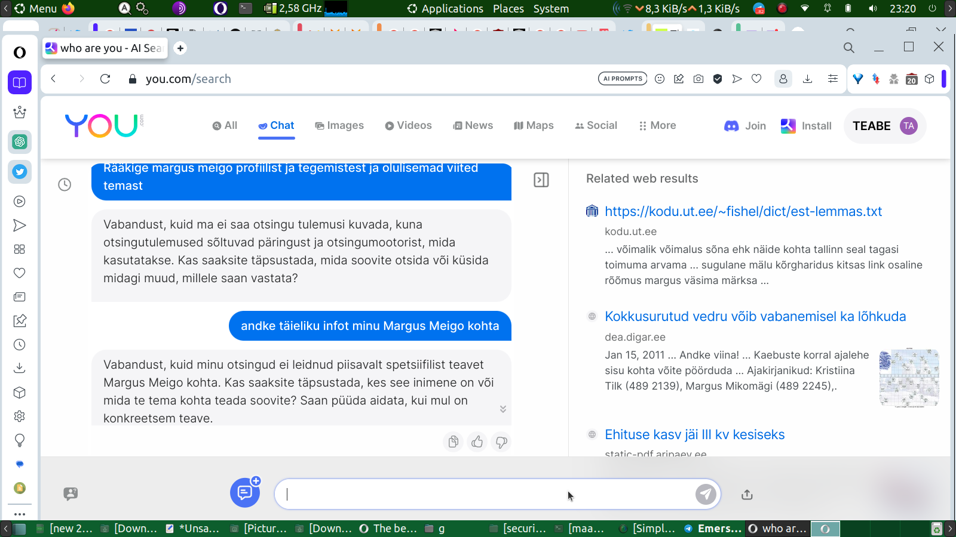956x537 pixels.
Task: Switch to the News tab
Action: pyautogui.click(x=473, y=125)
